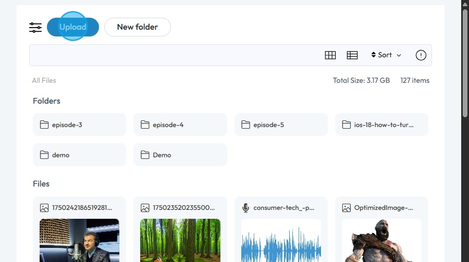
Task: Switch to list view layout
Action: pyautogui.click(x=352, y=55)
